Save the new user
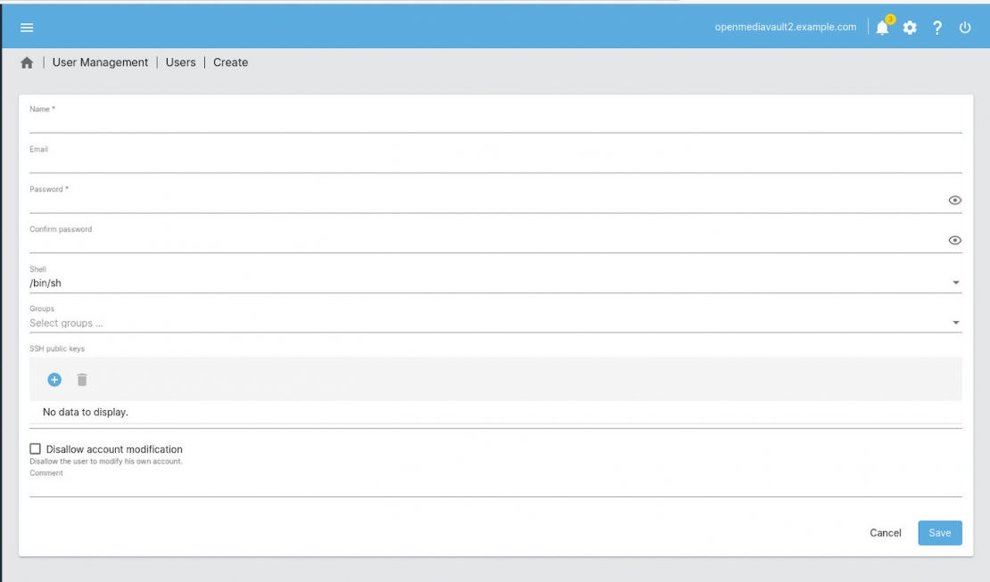Viewport: 990px width, 582px height. point(939,532)
